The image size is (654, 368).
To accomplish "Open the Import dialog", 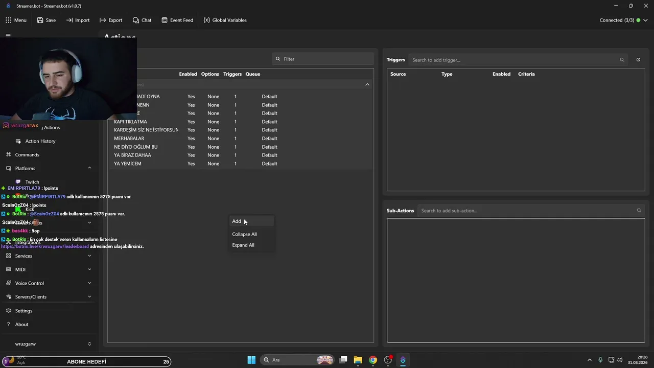I will pyautogui.click(x=78, y=20).
